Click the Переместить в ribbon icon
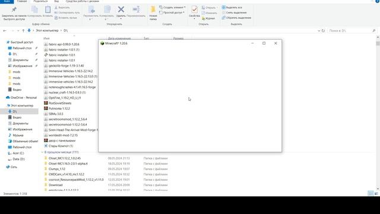Image resolution: width=380 pixels, height=214 pixels. click(x=91, y=10)
